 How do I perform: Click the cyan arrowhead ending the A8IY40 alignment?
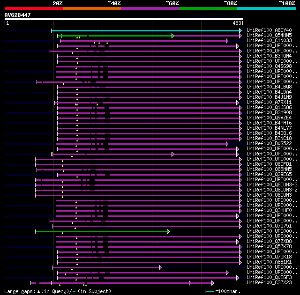pyautogui.click(x=240, y=30)
